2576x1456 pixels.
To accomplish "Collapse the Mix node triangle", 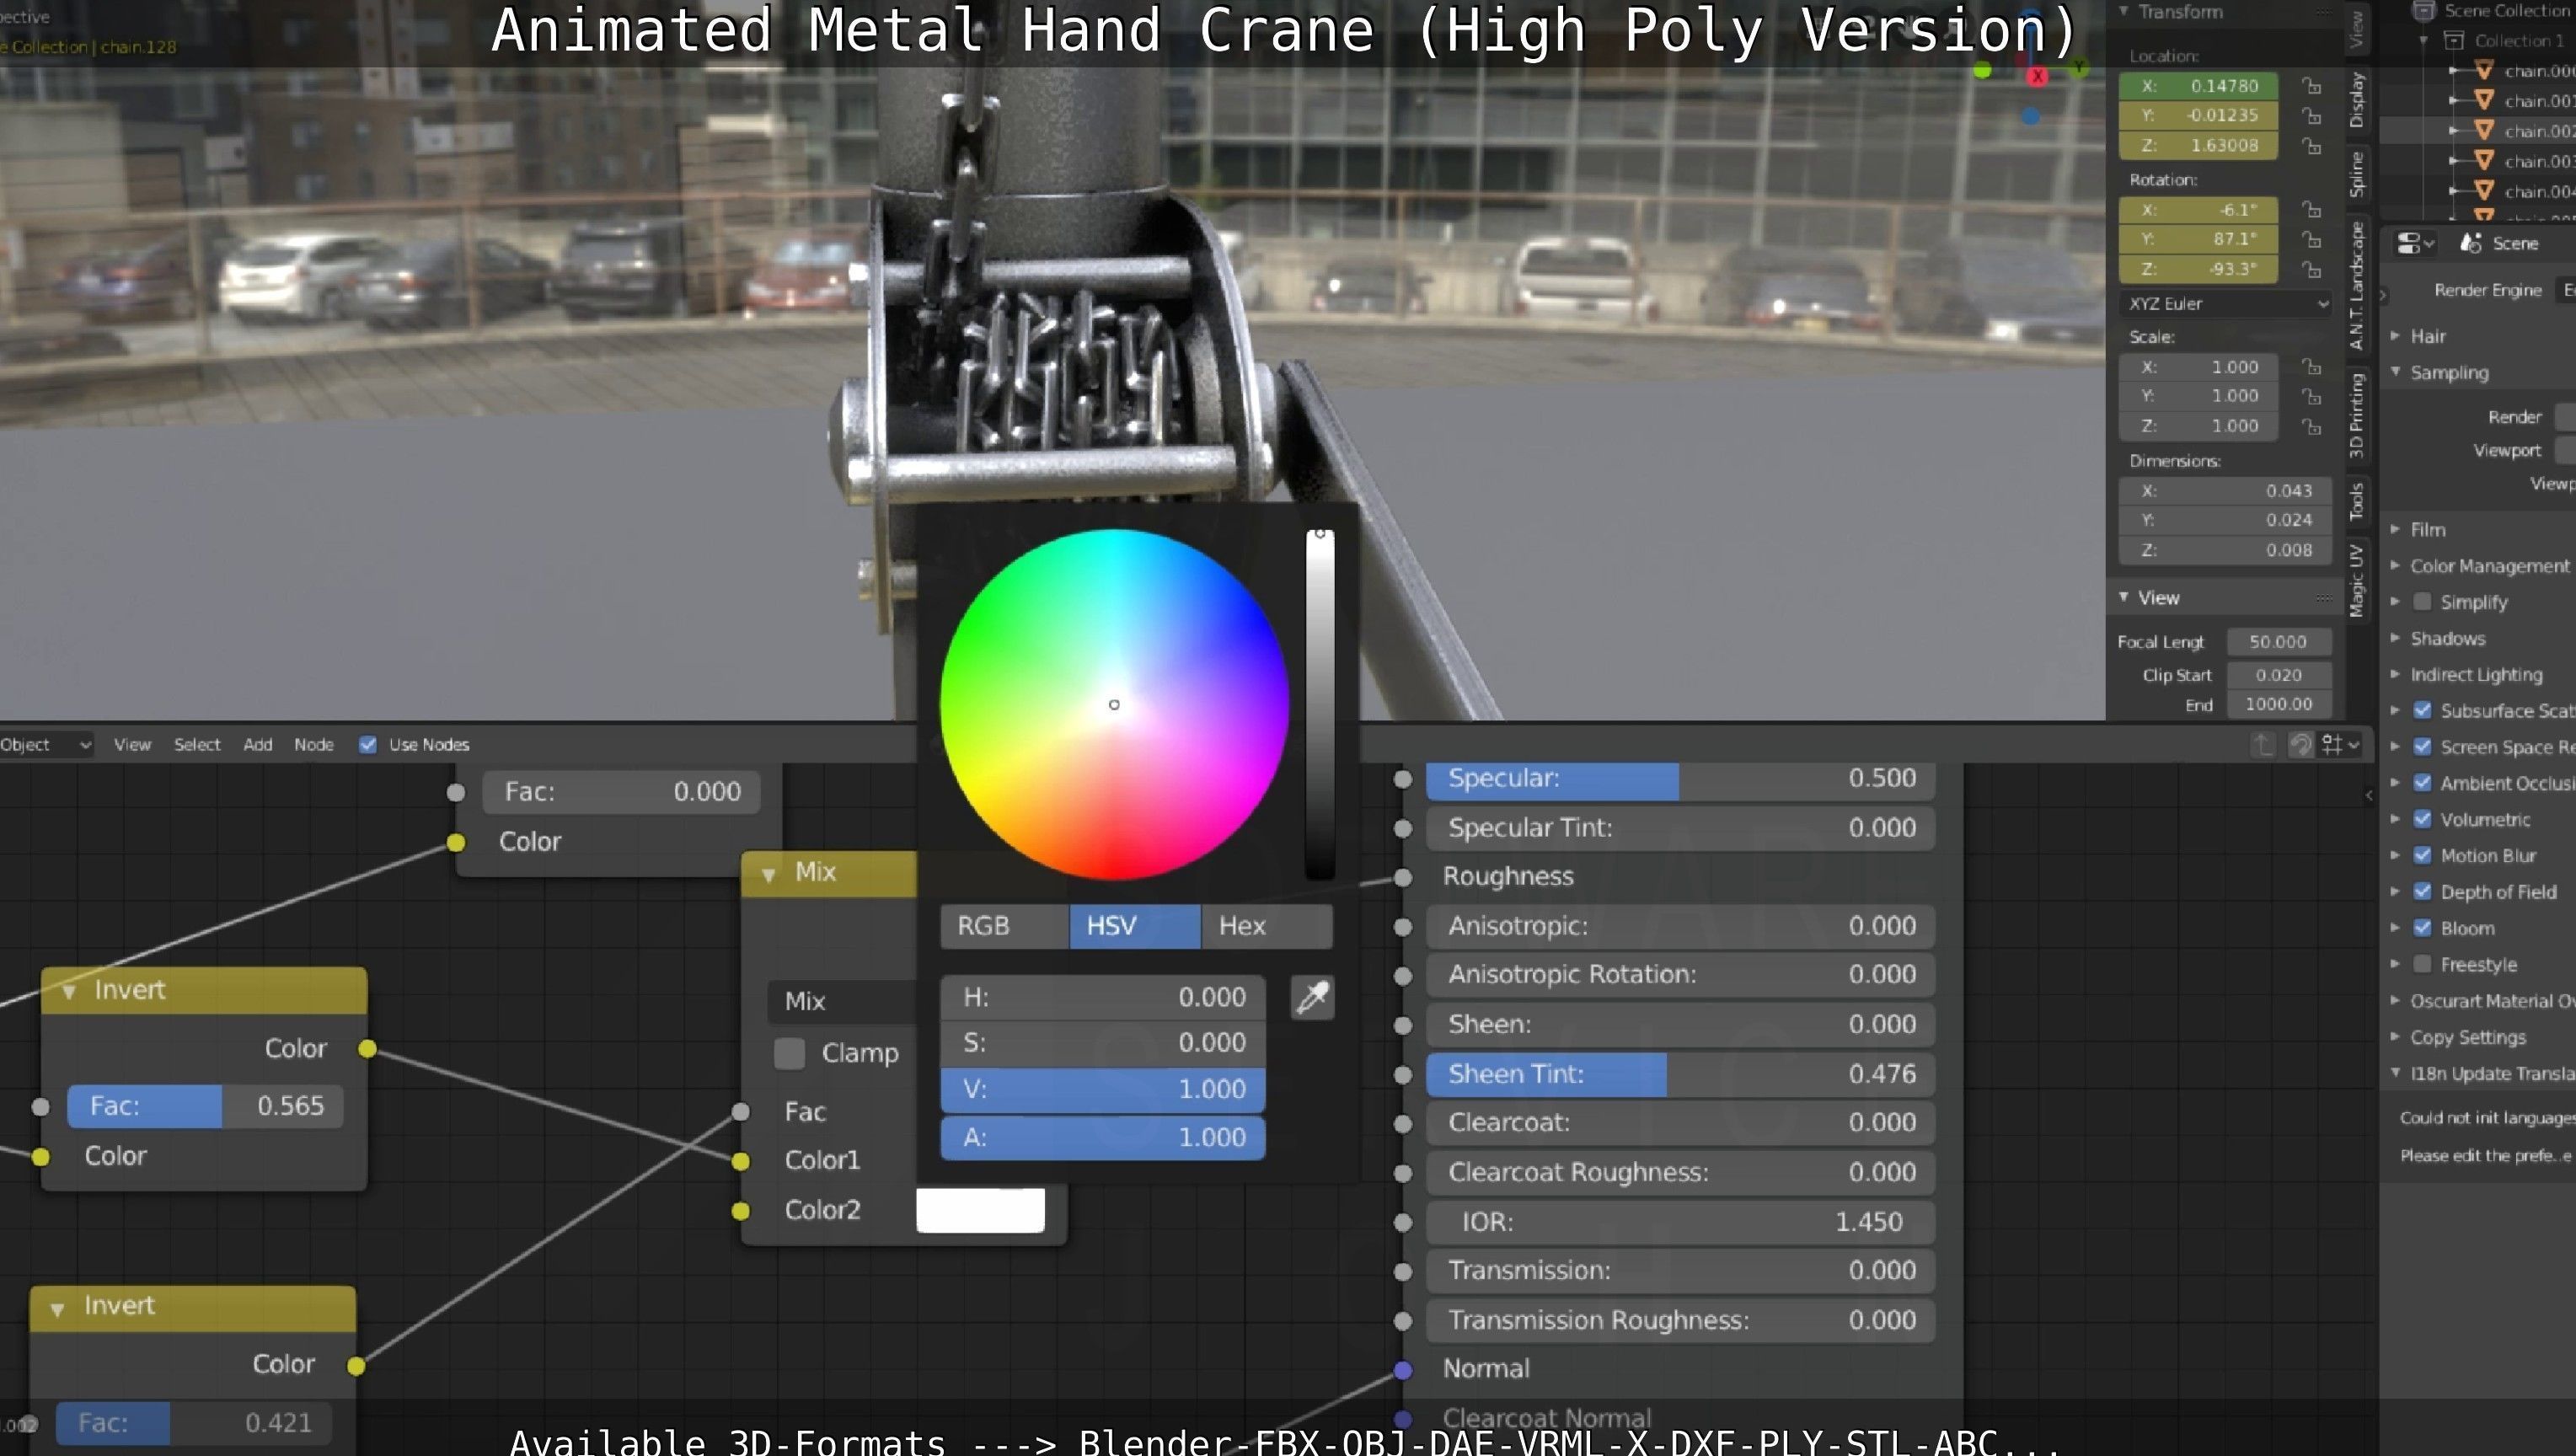I will [768, 874].
